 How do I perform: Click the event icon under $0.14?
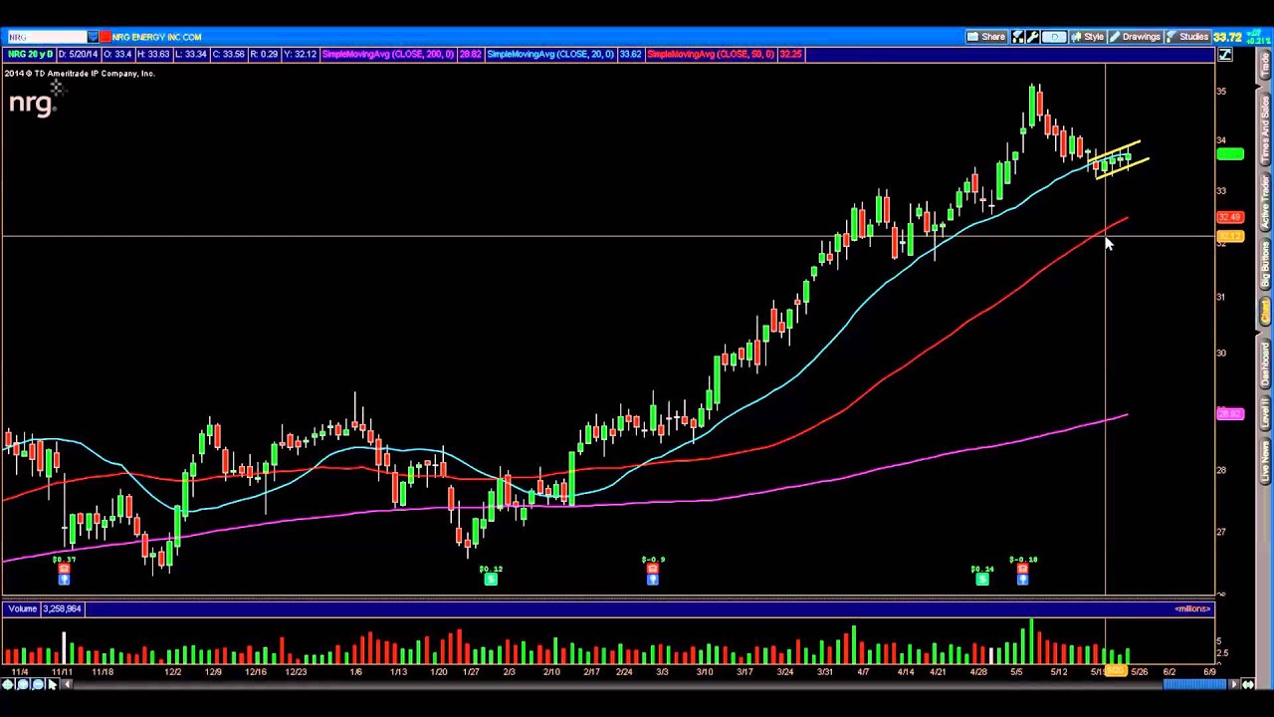click(982, 579)
